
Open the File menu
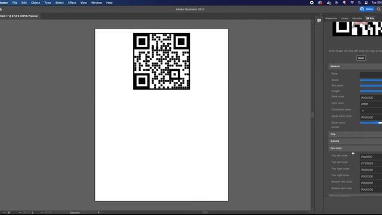click(x=14, y=2)
